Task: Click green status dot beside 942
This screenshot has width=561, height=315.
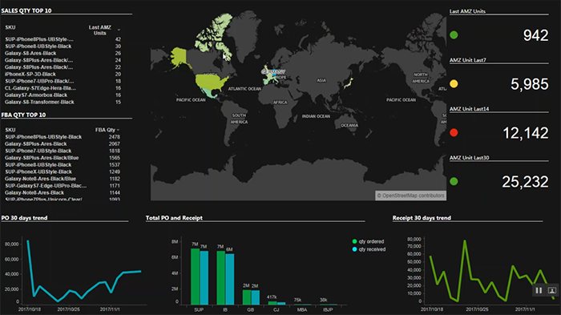Action: (454, 35)
